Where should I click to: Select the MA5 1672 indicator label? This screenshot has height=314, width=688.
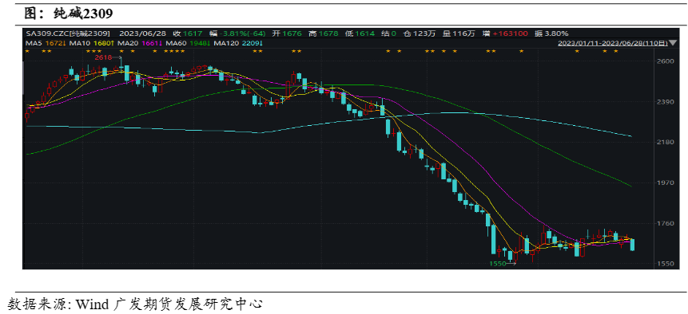46,43
